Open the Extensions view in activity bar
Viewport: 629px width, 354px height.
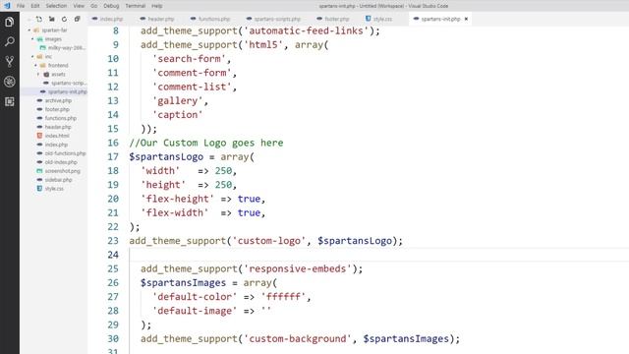(x=9, y=101)
